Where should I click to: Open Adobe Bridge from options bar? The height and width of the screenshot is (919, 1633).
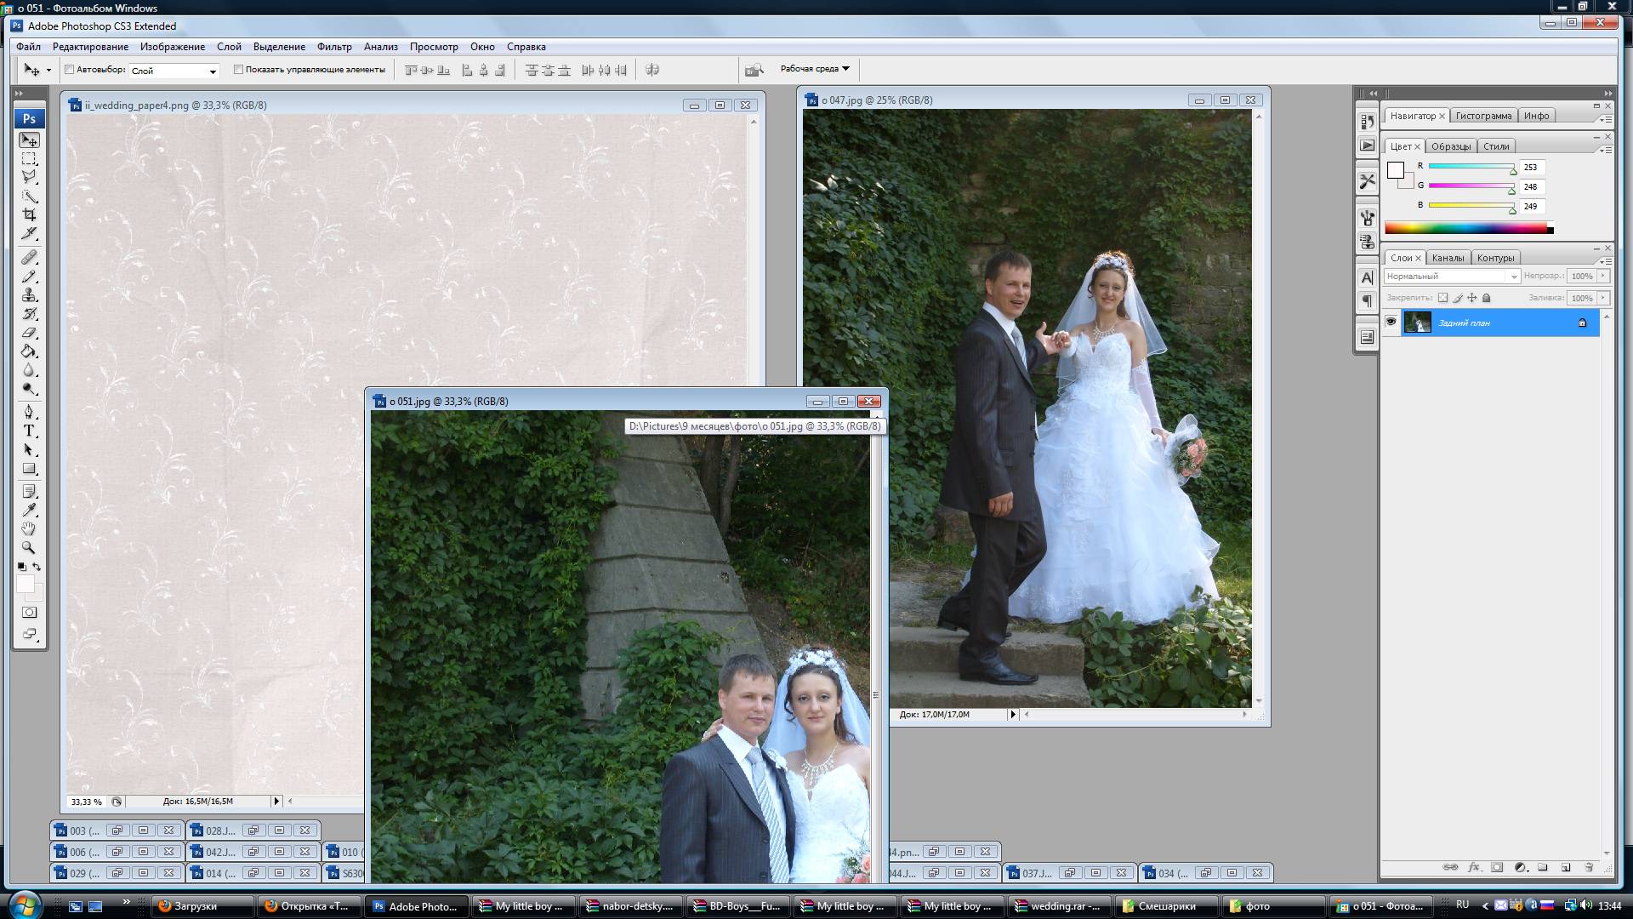pyautogui.click(x=754, y=70)
